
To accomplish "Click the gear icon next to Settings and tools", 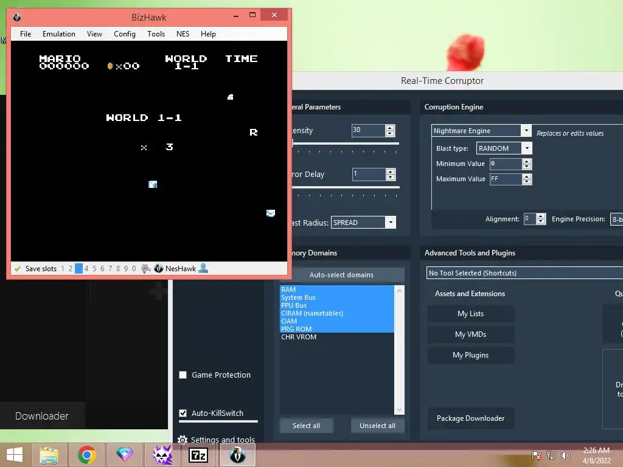I will point(183,440).
